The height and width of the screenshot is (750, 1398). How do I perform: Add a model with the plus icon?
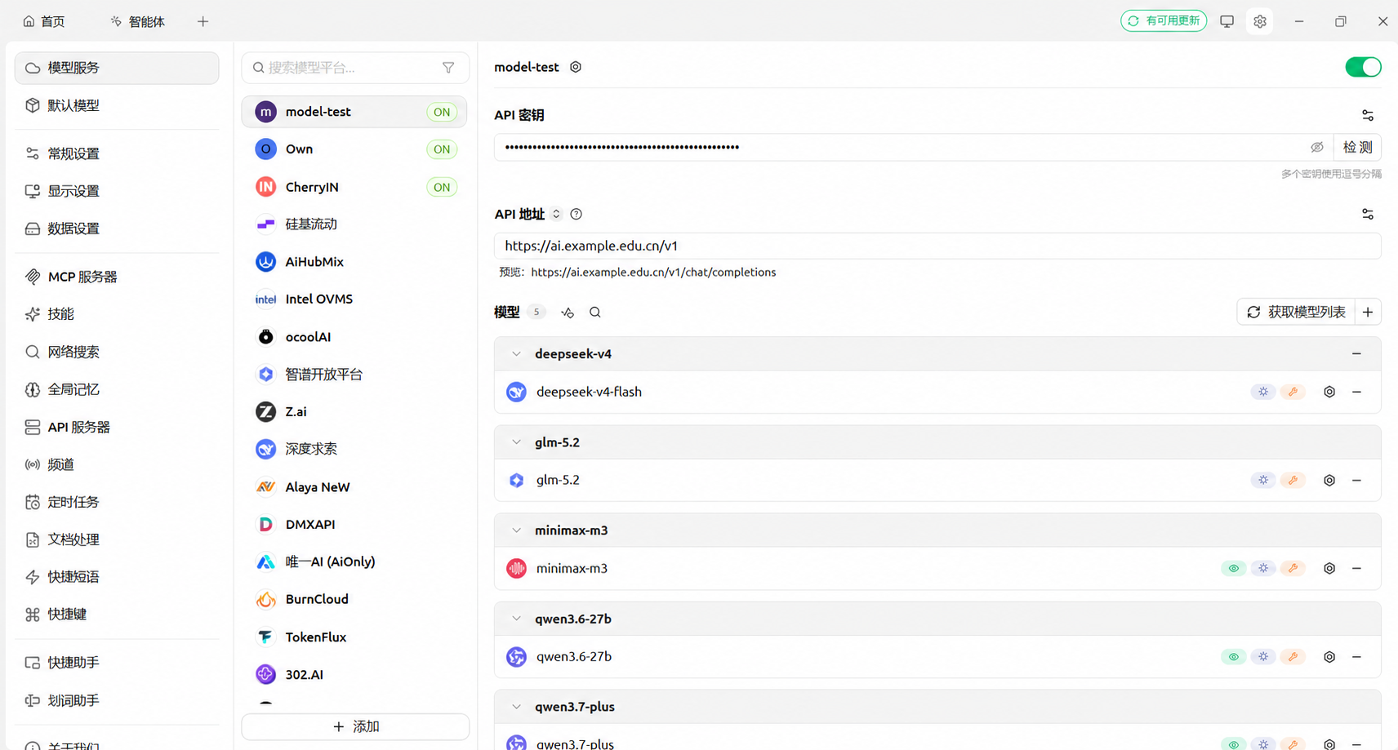[1368, 312]
